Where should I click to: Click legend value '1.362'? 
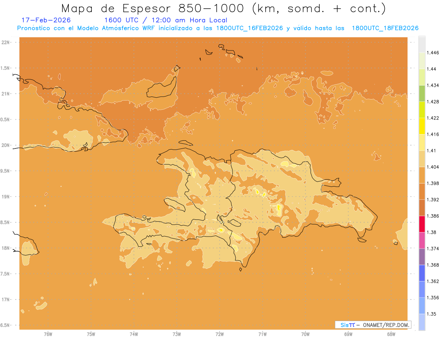[x=434, y=281]
